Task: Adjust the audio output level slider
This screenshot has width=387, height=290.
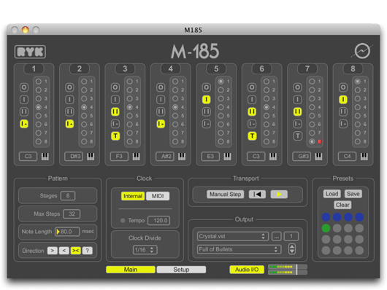Action: (x=297, y=270)
